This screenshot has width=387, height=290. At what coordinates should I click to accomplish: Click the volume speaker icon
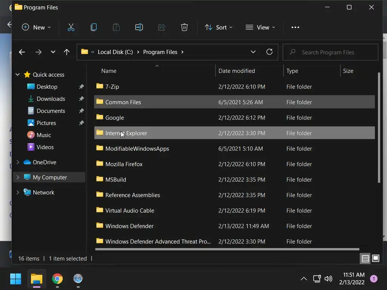click(x=328, y=279)
